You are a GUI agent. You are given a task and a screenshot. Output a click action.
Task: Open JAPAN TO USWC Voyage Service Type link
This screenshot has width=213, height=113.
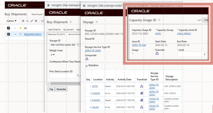pos(93,51)
